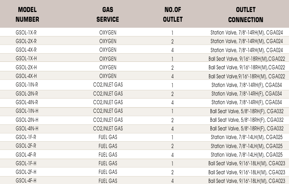Select model GSOL-4IN-H cell
This screenshot has height=184, width=289.
tap(27, 129)
